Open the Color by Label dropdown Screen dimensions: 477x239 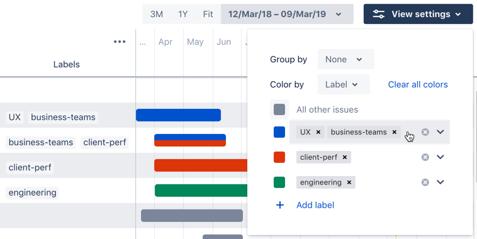[344, 84]
